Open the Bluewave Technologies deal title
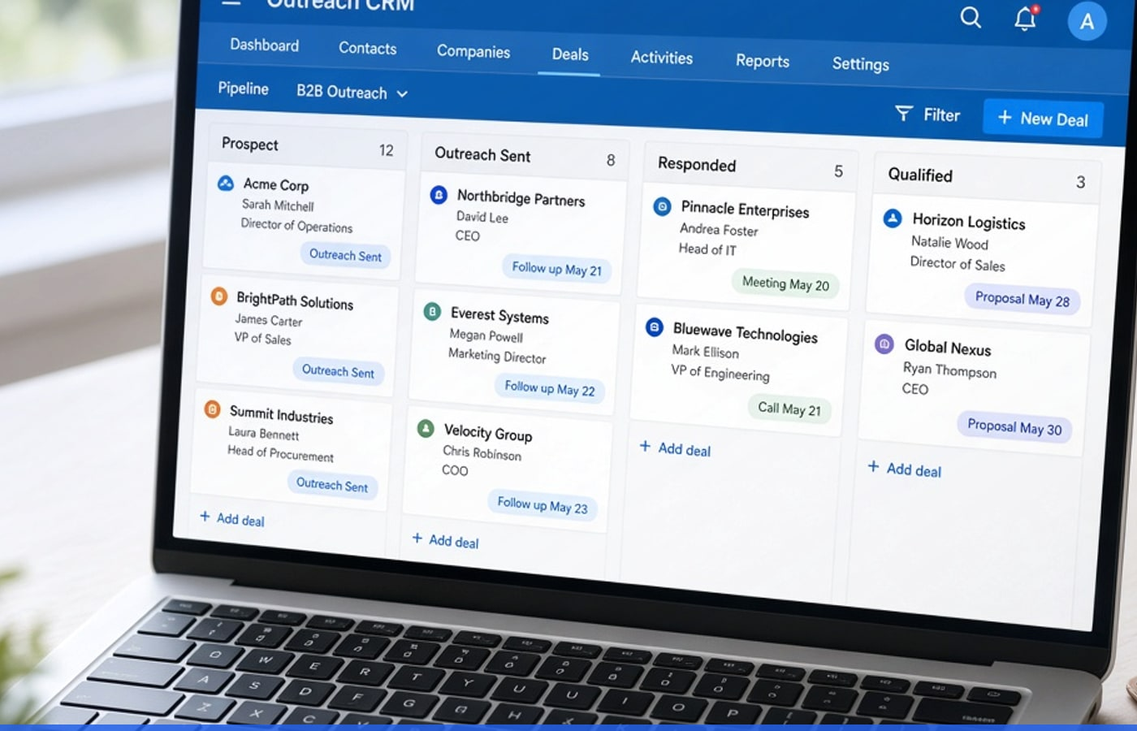 [746, 333]
